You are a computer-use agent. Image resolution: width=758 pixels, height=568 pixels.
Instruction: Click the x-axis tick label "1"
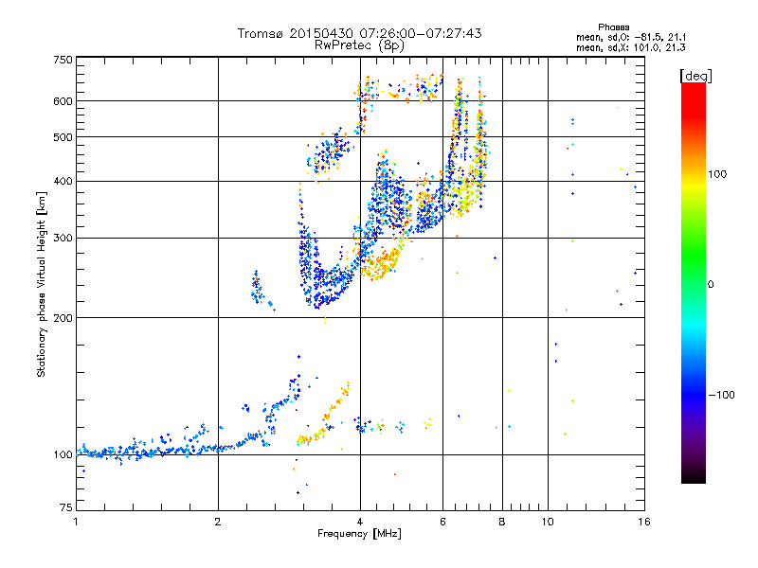(x=76, y=522)
